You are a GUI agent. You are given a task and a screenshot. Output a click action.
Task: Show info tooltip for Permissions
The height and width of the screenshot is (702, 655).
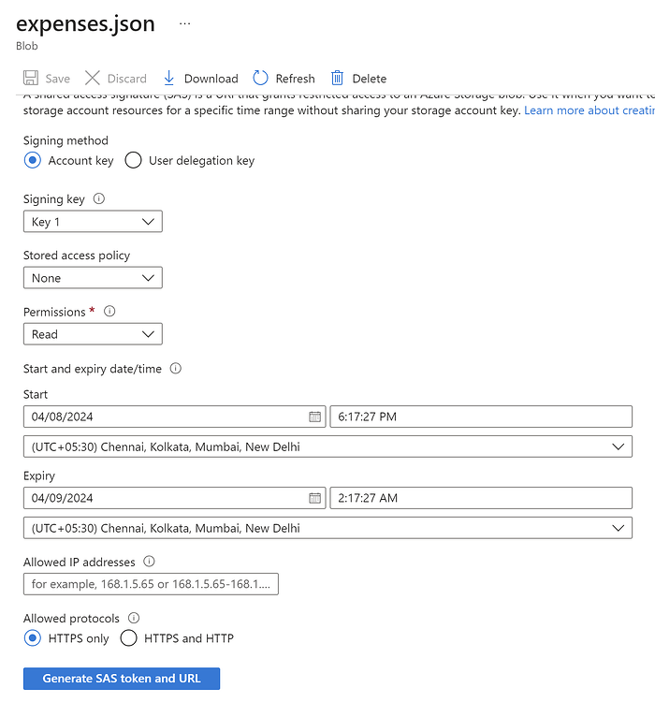point(109,311)
